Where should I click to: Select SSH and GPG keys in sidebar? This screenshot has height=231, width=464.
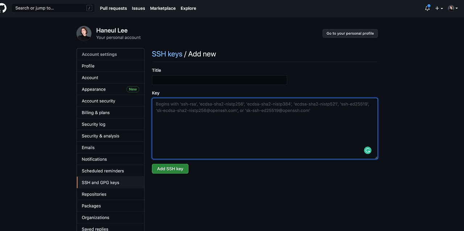click(x=111, y=182)
